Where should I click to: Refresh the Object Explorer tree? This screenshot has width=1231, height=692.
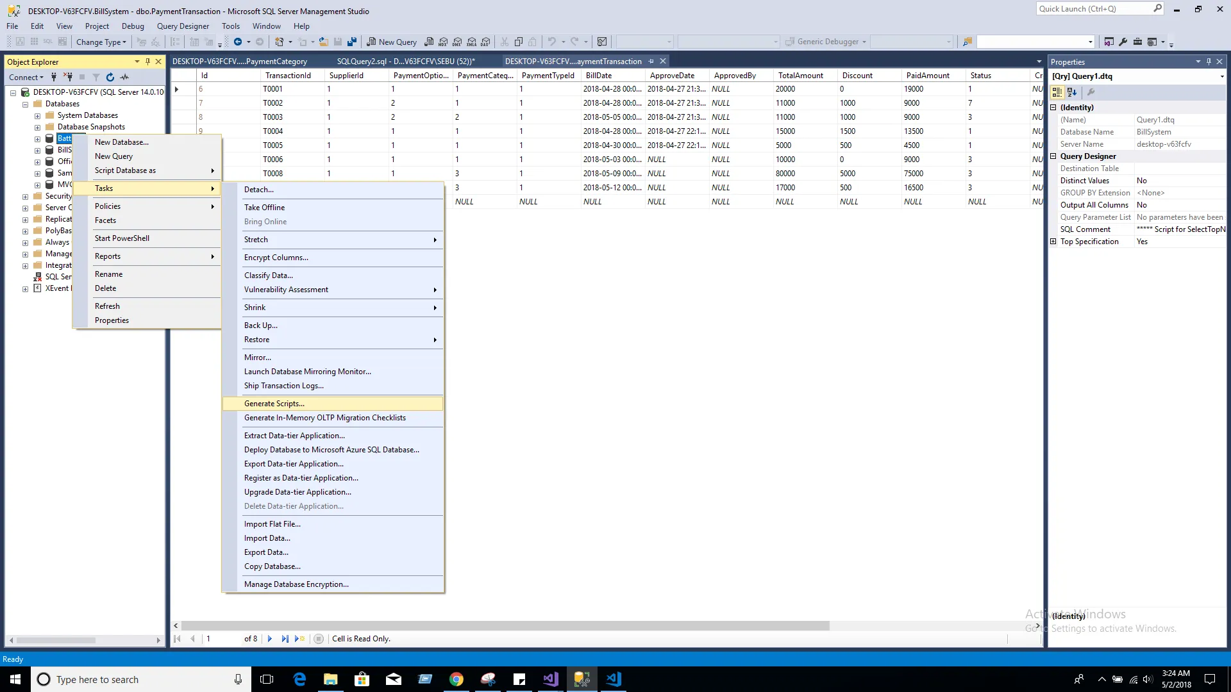[110, 77]
